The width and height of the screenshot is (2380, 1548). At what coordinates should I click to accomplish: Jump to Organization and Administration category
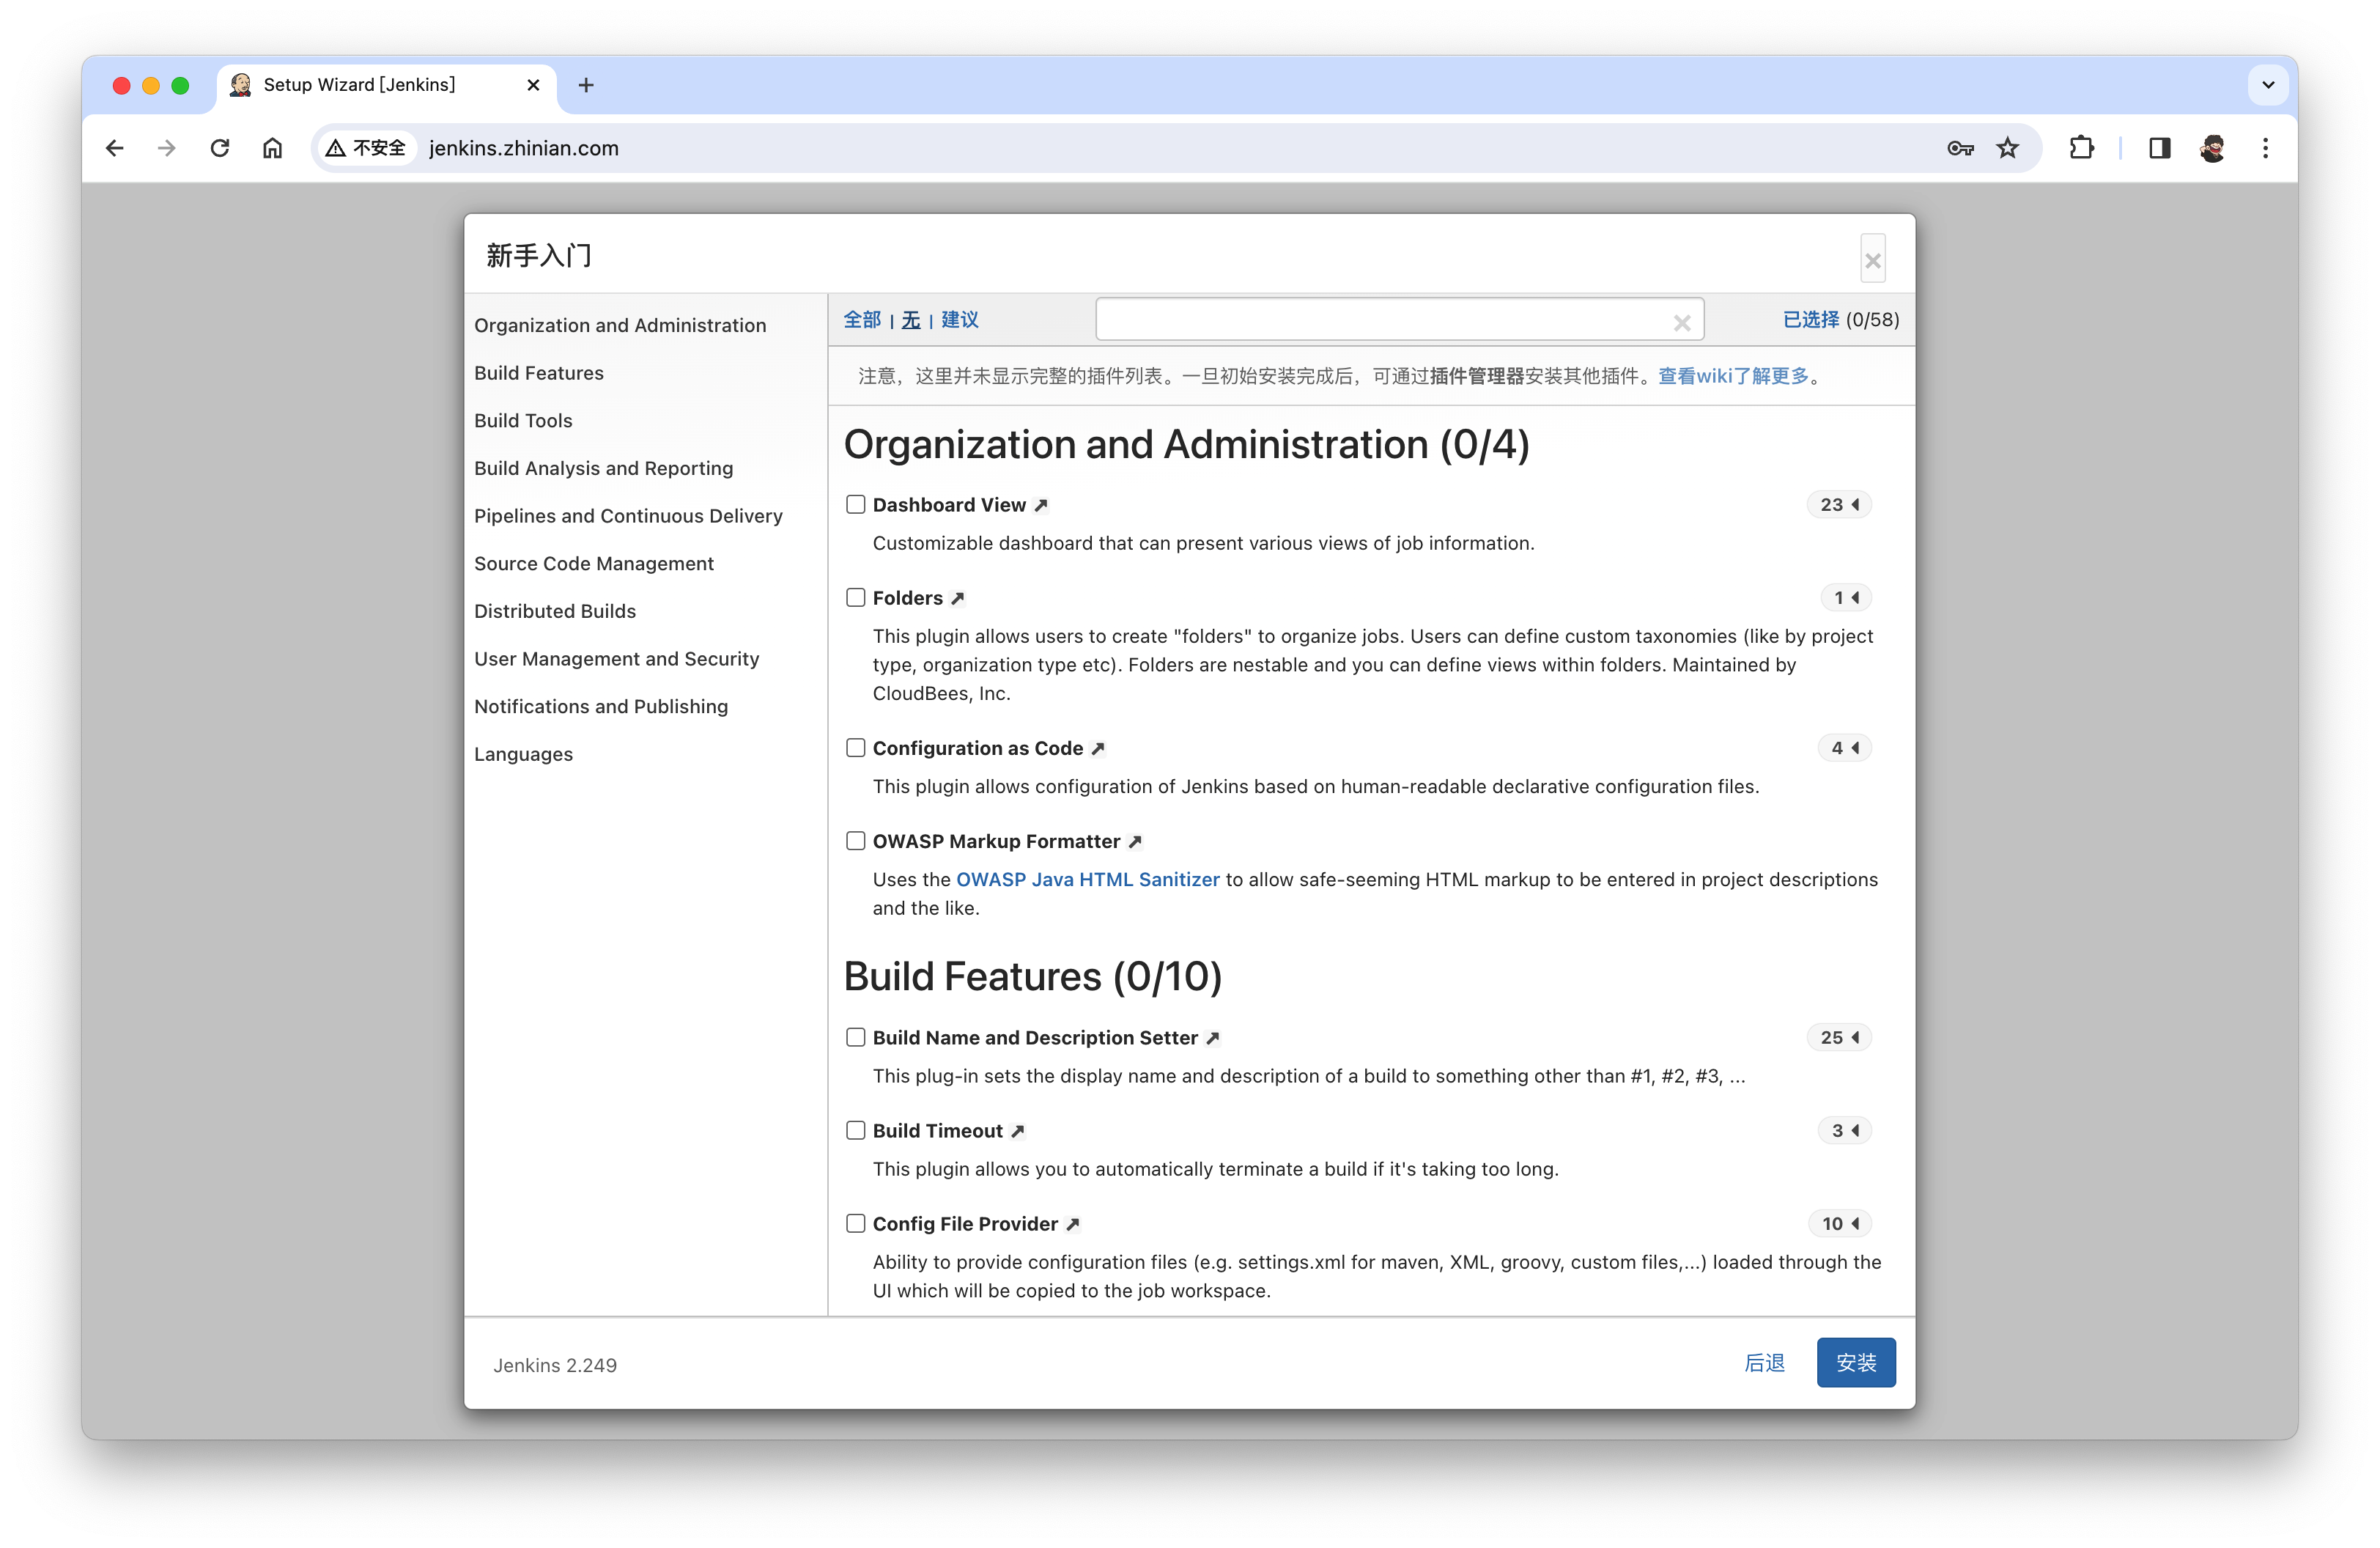tap(620, 325)
